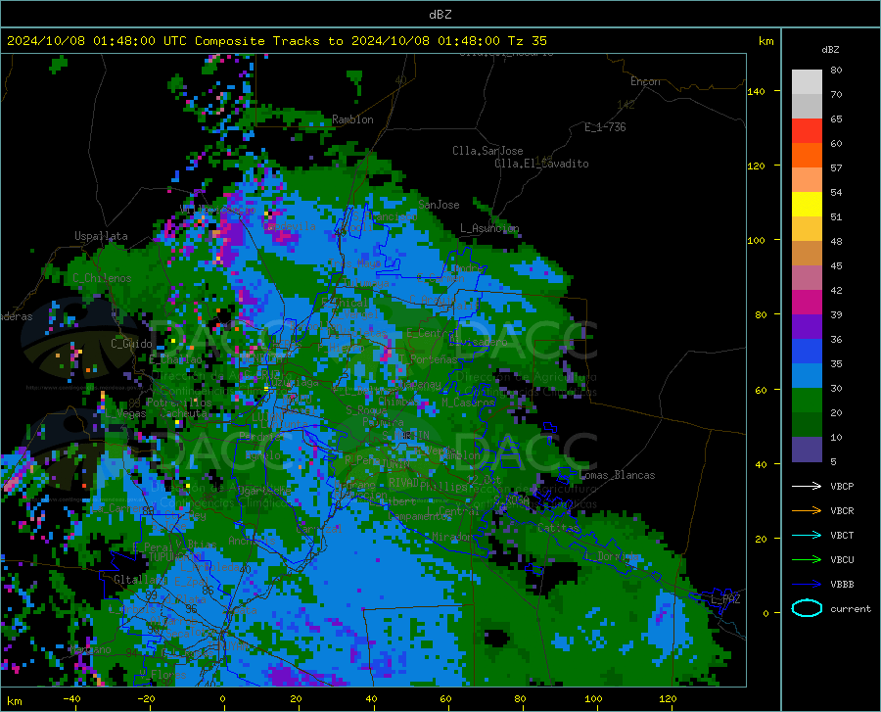The image size is (881, 712).
Task: Click the 'L_Vegas' place label
Action: [x=125, y=413]
